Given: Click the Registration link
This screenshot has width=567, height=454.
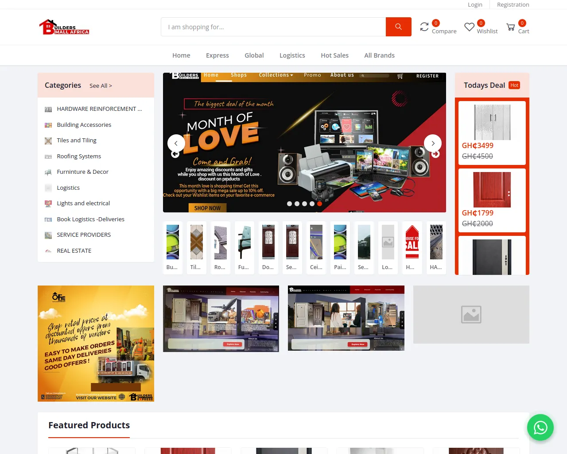Looking at the screenshot, I should pos(513,4).
